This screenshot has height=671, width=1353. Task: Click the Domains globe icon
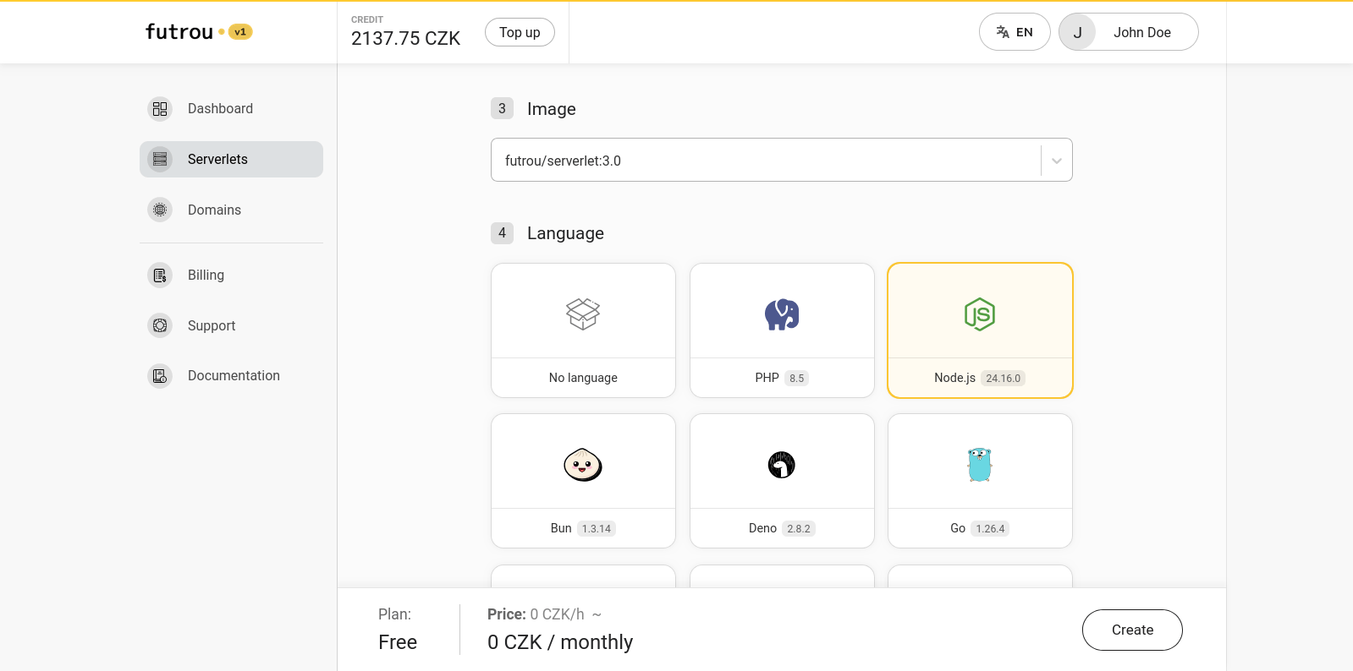pos(160,210)
